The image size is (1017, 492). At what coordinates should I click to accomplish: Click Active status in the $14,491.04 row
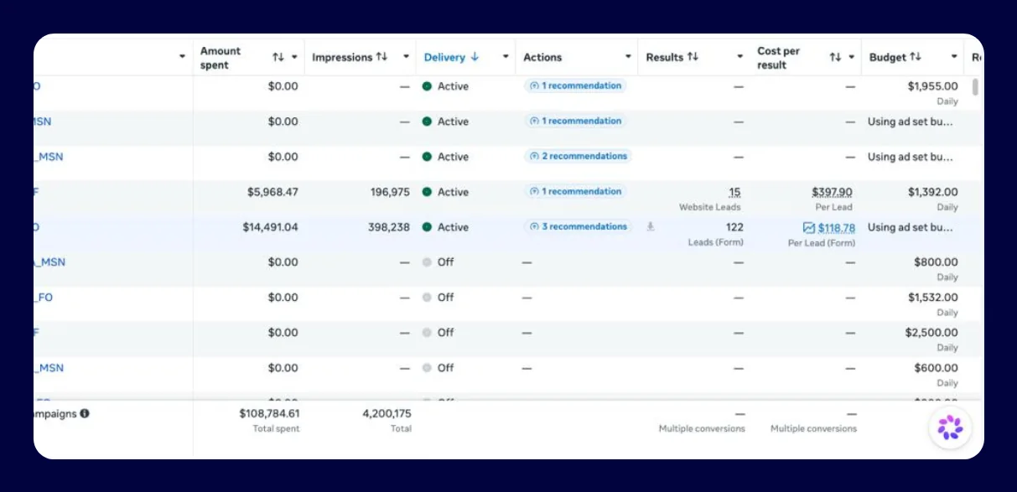(x=445, y=227)
